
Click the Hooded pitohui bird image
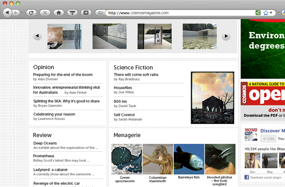coord(220,159)
